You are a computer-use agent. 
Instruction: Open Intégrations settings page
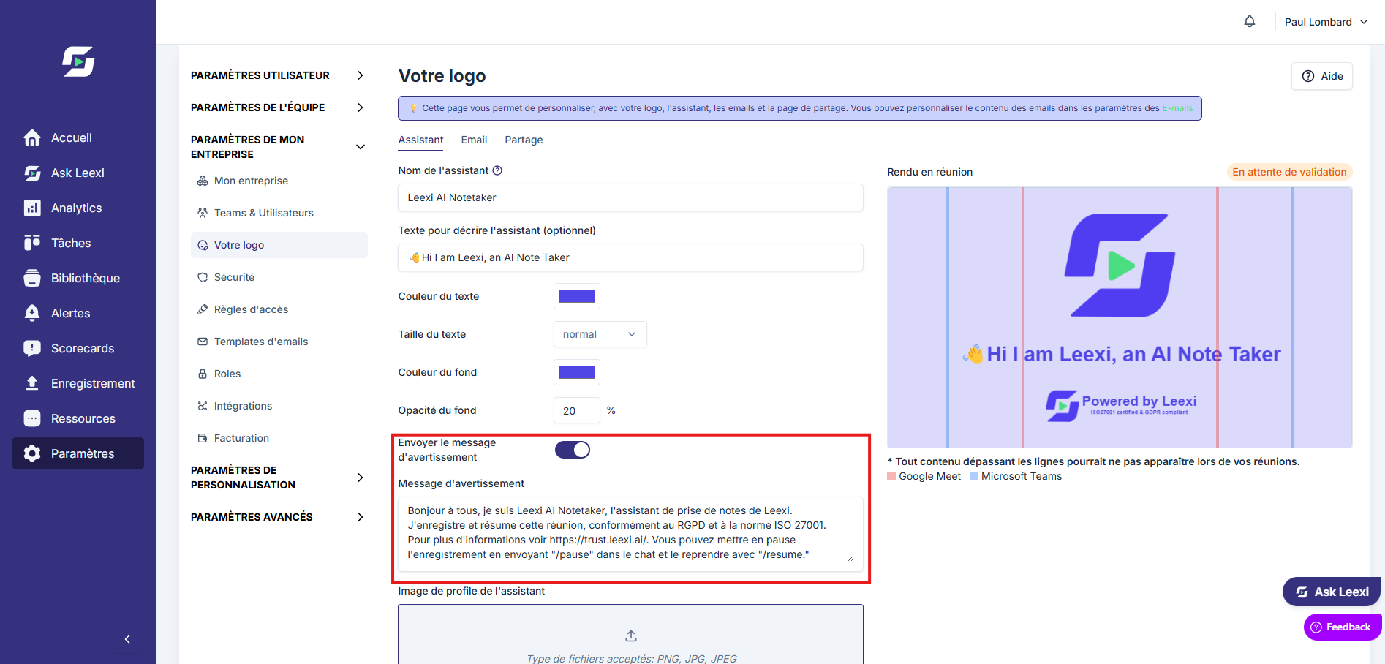point(279,406)
